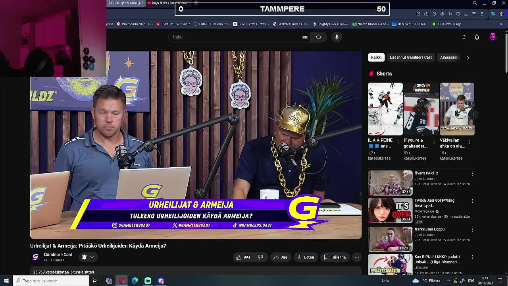Image resolution: width=508 pixels, height=286 pixels.
Task: Open Task View on the taskbar
Action: (95, 281)
